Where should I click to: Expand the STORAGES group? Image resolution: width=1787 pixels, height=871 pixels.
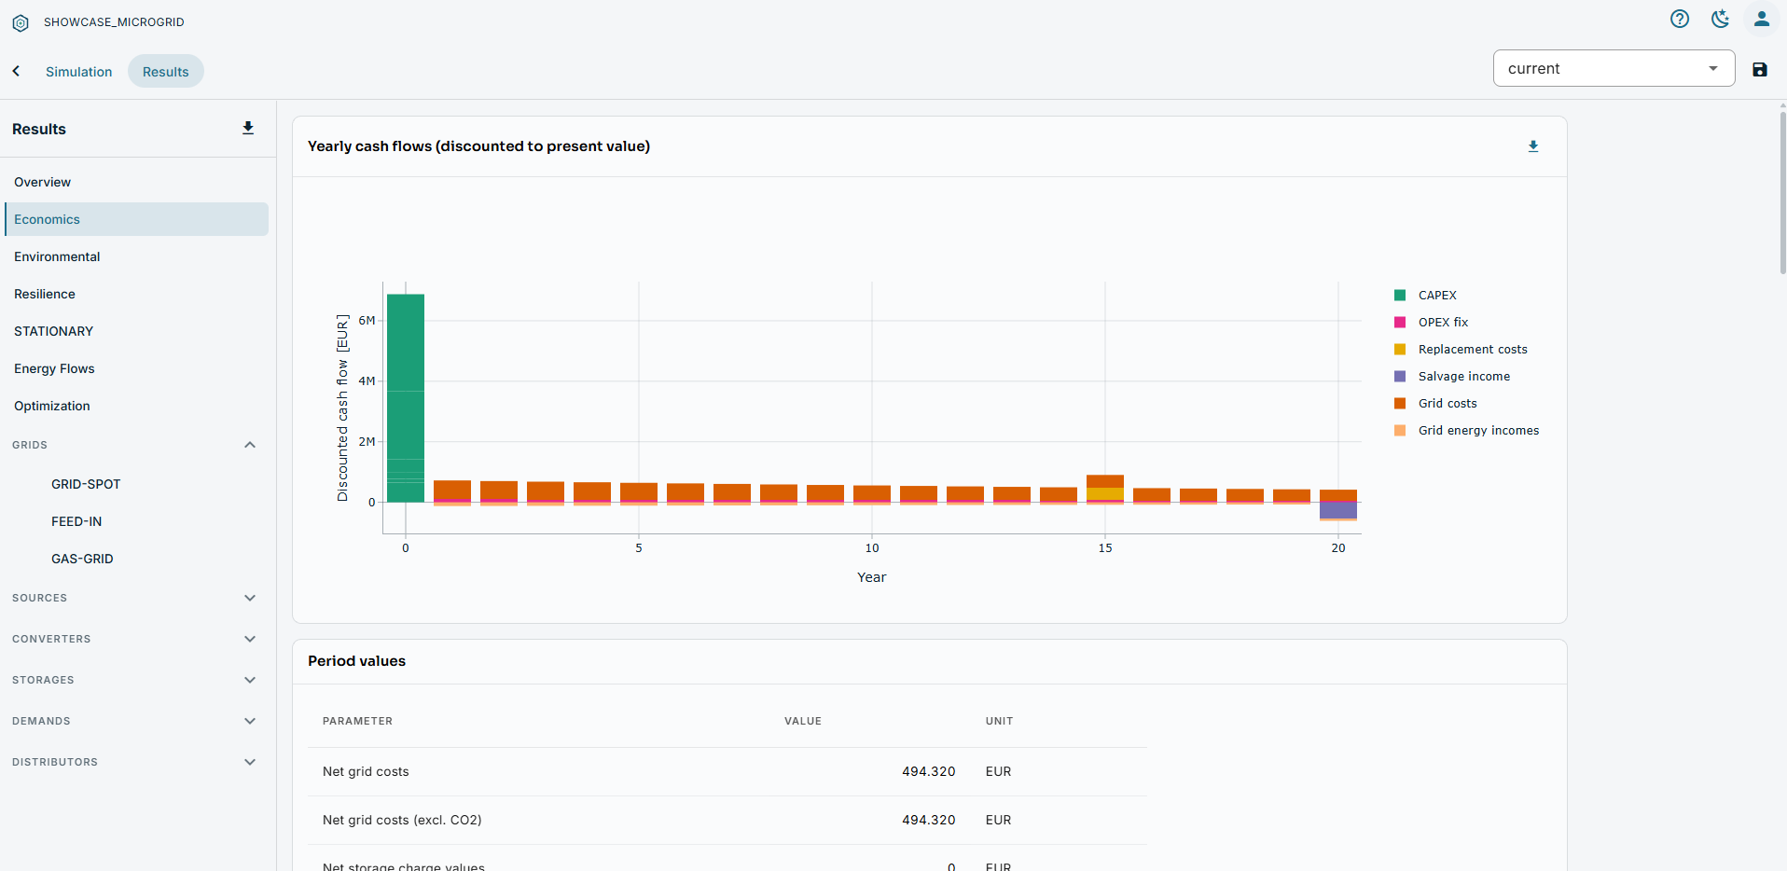pos(136,680)
